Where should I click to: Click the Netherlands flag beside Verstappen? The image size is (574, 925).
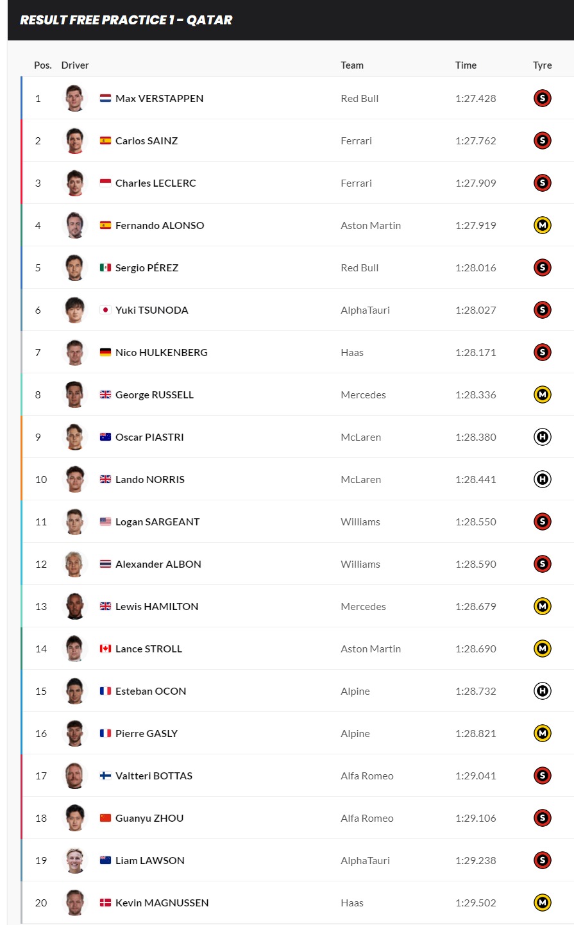106,98
